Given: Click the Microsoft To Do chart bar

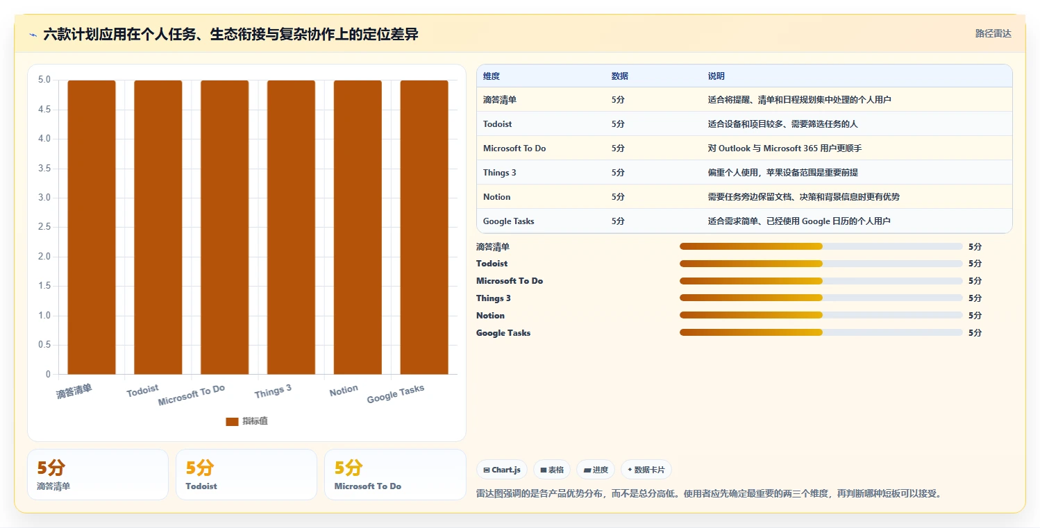Looking at the screenshot, I should (225, 227).
